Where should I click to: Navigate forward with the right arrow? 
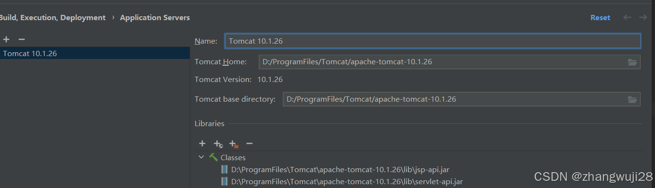[x=643, y=17]
